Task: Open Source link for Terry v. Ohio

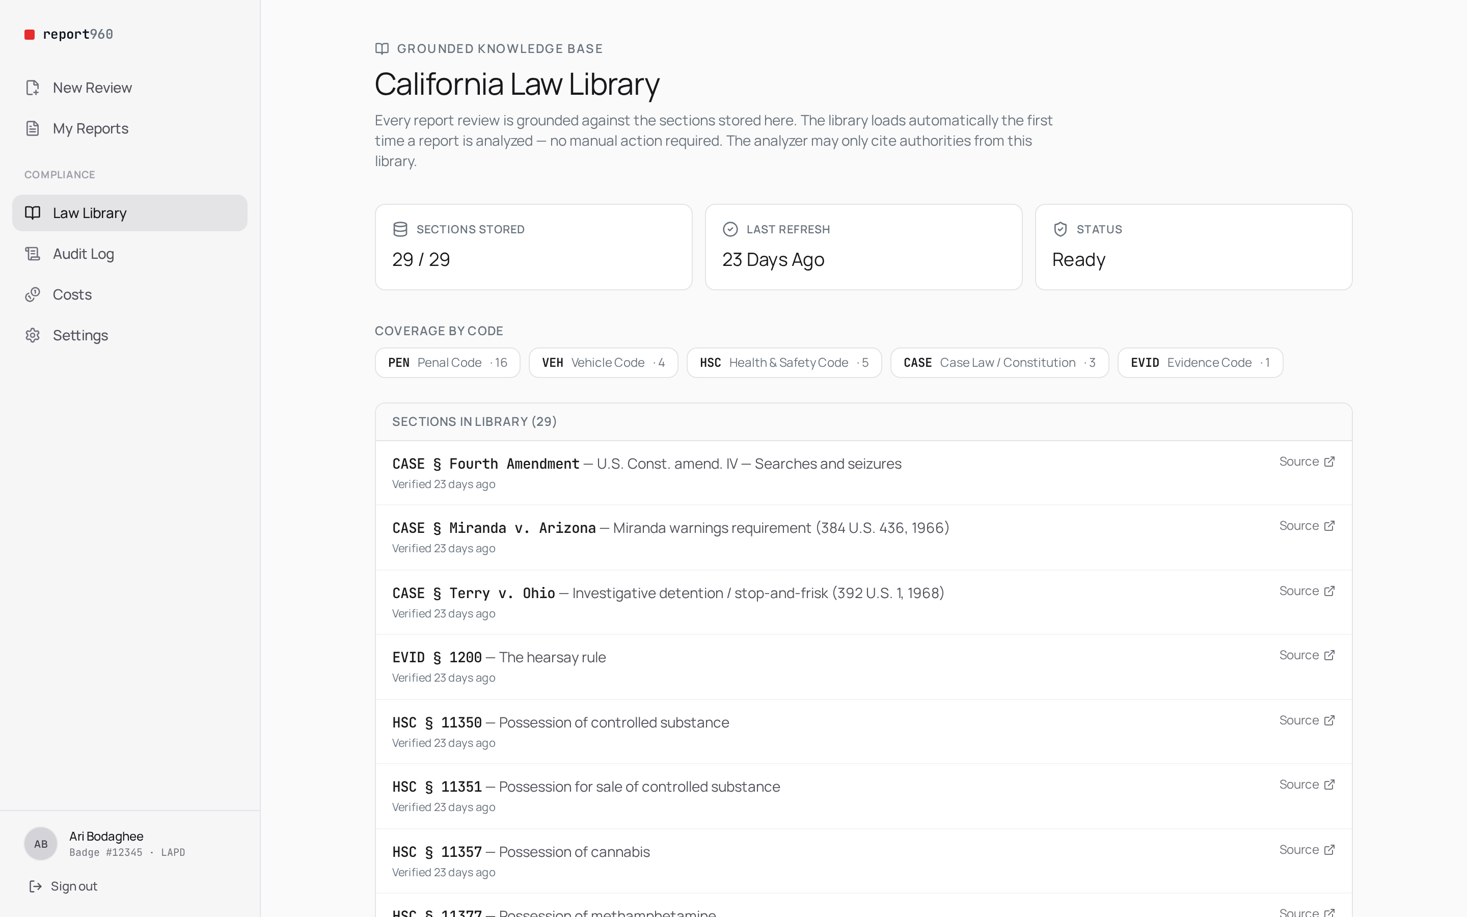Action: (x=1307, y=591)
